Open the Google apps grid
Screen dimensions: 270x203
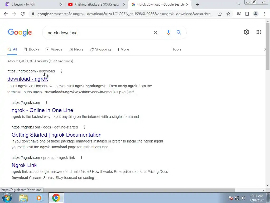(259, 32)
